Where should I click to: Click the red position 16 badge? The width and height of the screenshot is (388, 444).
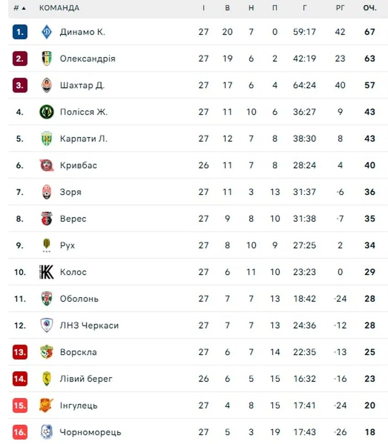[x=20, y=432]
